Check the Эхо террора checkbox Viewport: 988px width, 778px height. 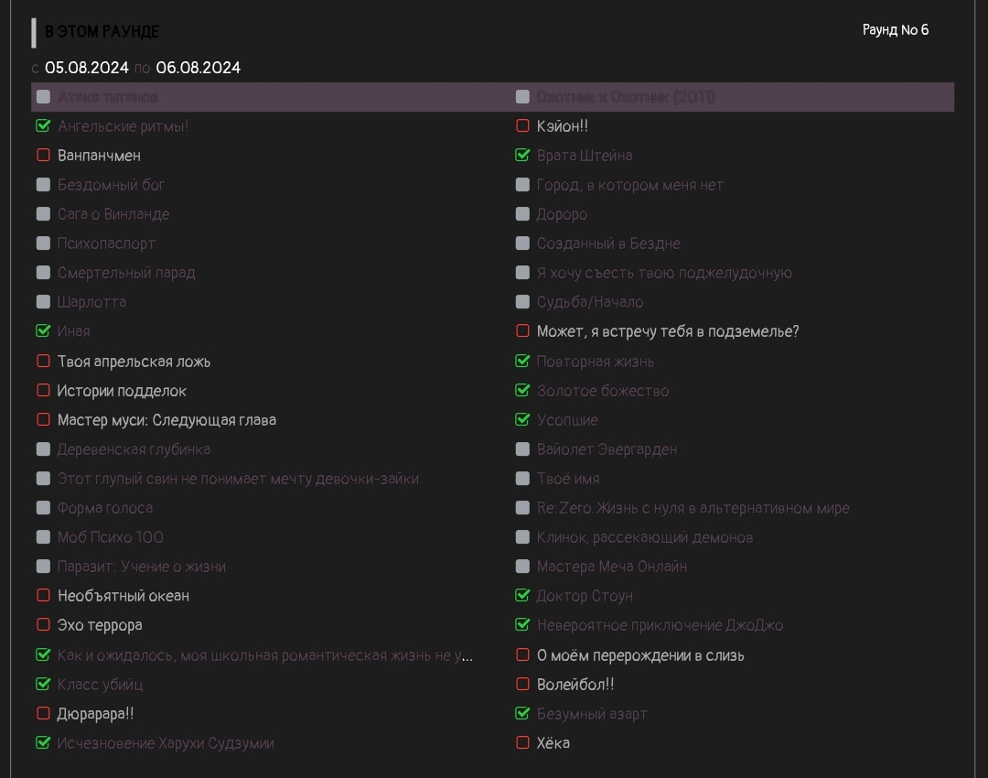coord(43,625)
